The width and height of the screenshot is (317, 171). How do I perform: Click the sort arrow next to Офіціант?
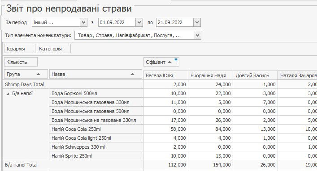coord(170,62)
